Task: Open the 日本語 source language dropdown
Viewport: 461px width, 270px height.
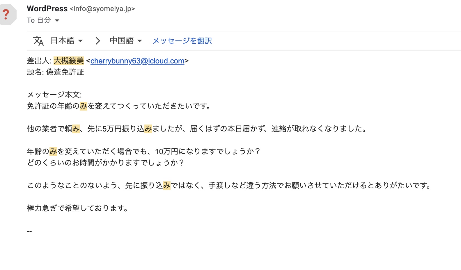Action: click(x=67, y=40)
